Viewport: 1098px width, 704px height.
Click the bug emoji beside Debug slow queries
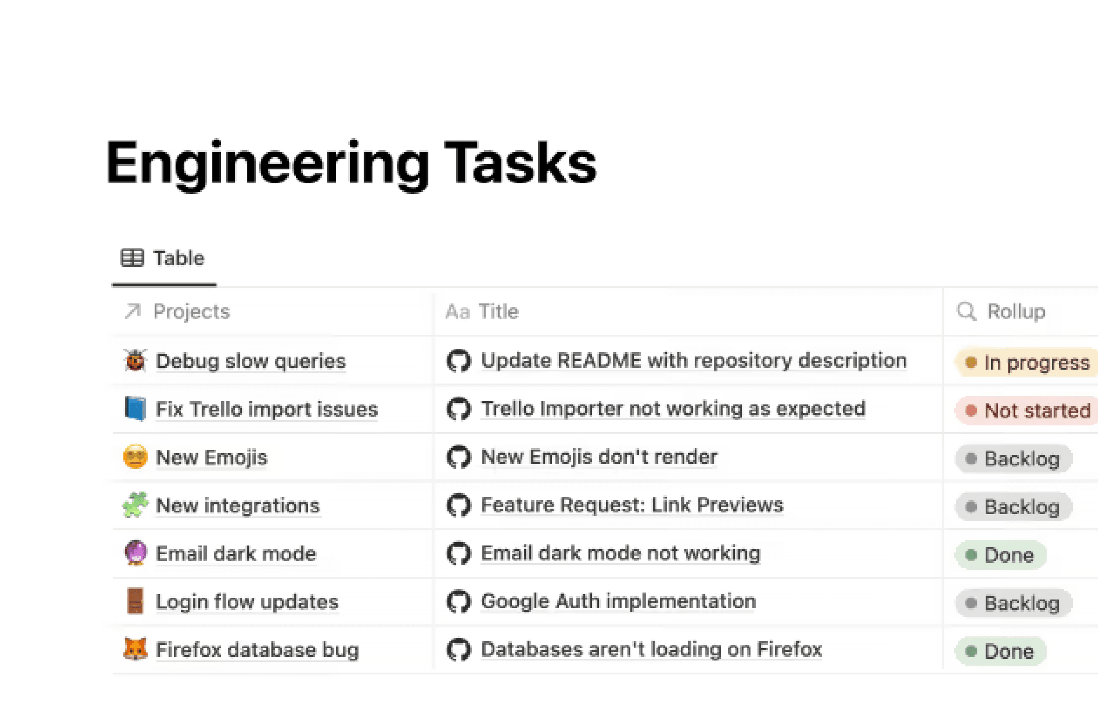(135, 360)
